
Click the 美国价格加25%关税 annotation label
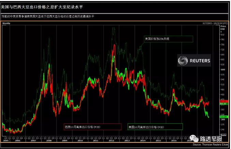[168, 39]
